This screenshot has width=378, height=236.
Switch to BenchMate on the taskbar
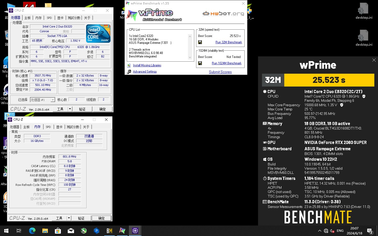(109, 231)
